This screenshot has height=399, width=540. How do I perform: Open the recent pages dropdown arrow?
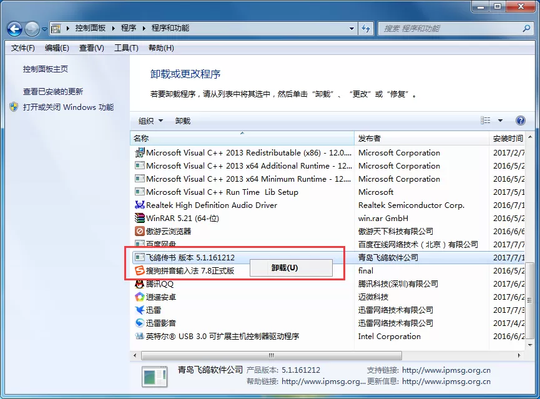pyautogui.click(x=44, y=29)
